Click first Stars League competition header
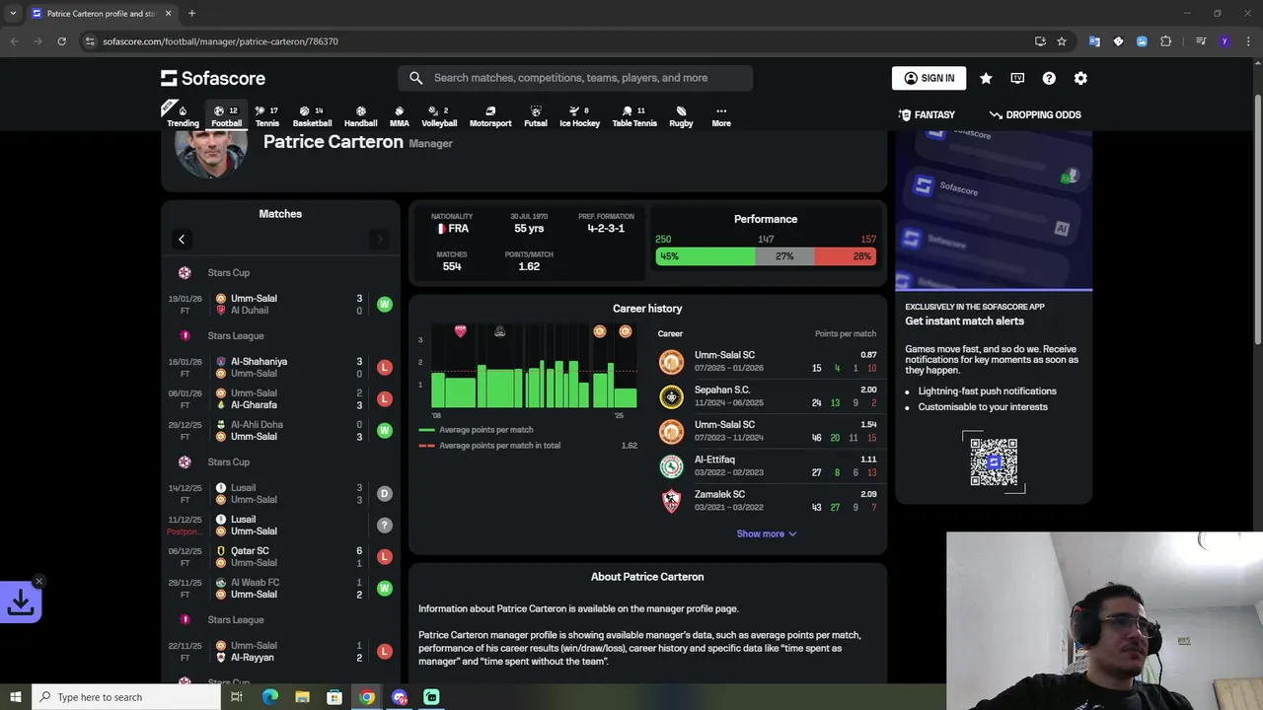The width and height of the screenshot is (1263, 710). [x=280, y=335]
